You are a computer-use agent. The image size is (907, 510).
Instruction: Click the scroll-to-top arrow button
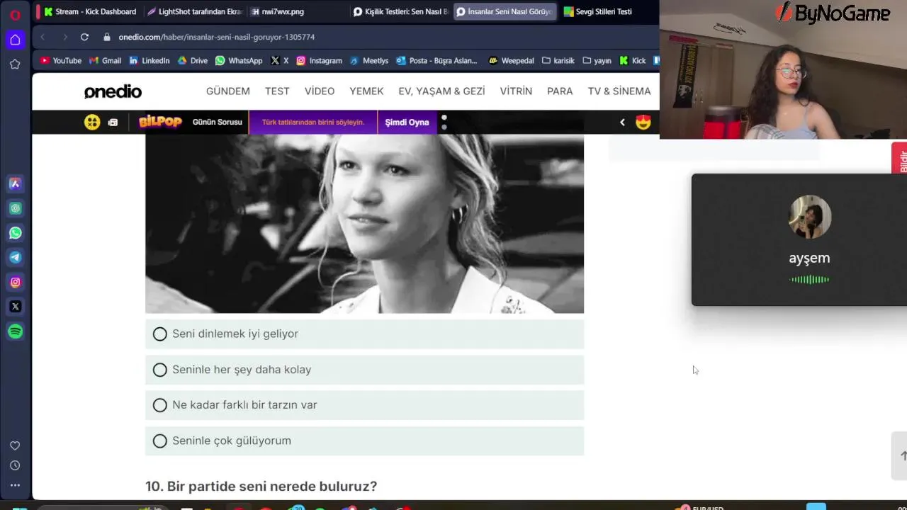coord(901,455)
